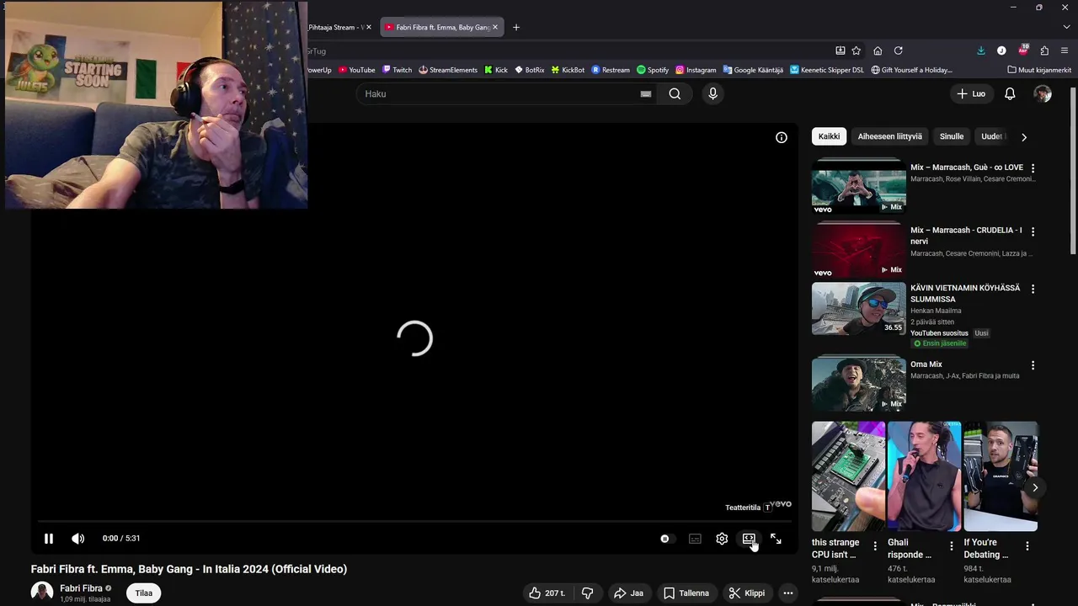Open the browser hamburger menu
Viewport: 1078px width, 606px height.
(1065, 50)
